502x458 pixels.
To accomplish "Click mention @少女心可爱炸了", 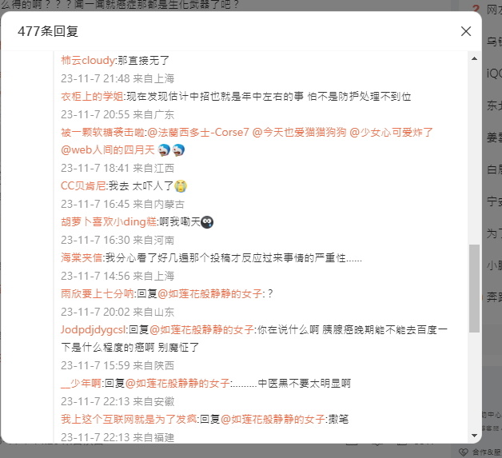I will (391, 132).
